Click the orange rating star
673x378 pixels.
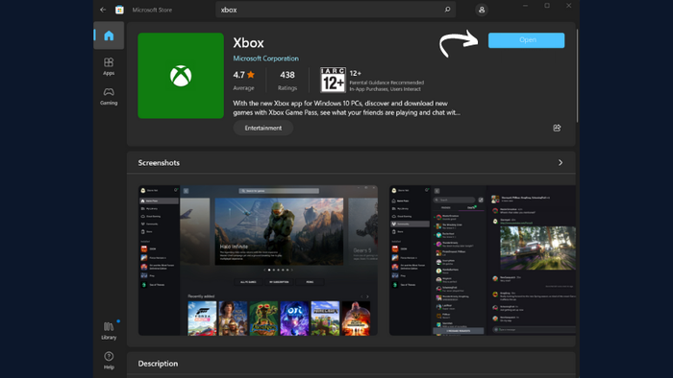pos(251,75)
